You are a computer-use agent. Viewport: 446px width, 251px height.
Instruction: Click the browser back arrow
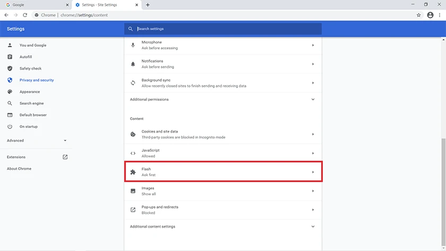click(6, 15)
